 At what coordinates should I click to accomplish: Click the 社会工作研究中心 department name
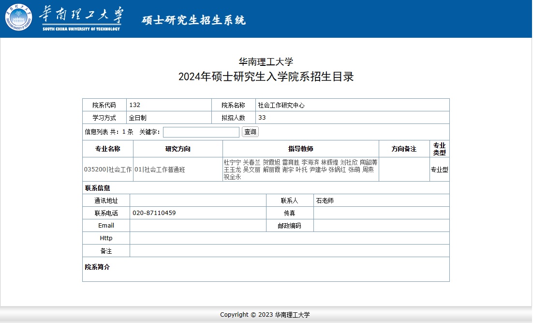coord(281,105)
